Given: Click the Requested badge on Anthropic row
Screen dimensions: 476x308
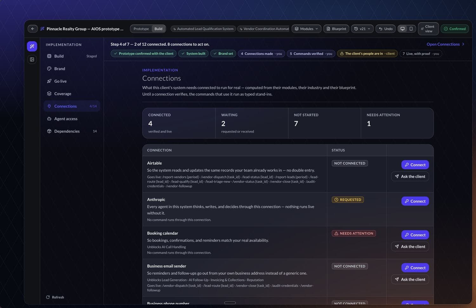Looking at the screenshot, I should 348,200.
